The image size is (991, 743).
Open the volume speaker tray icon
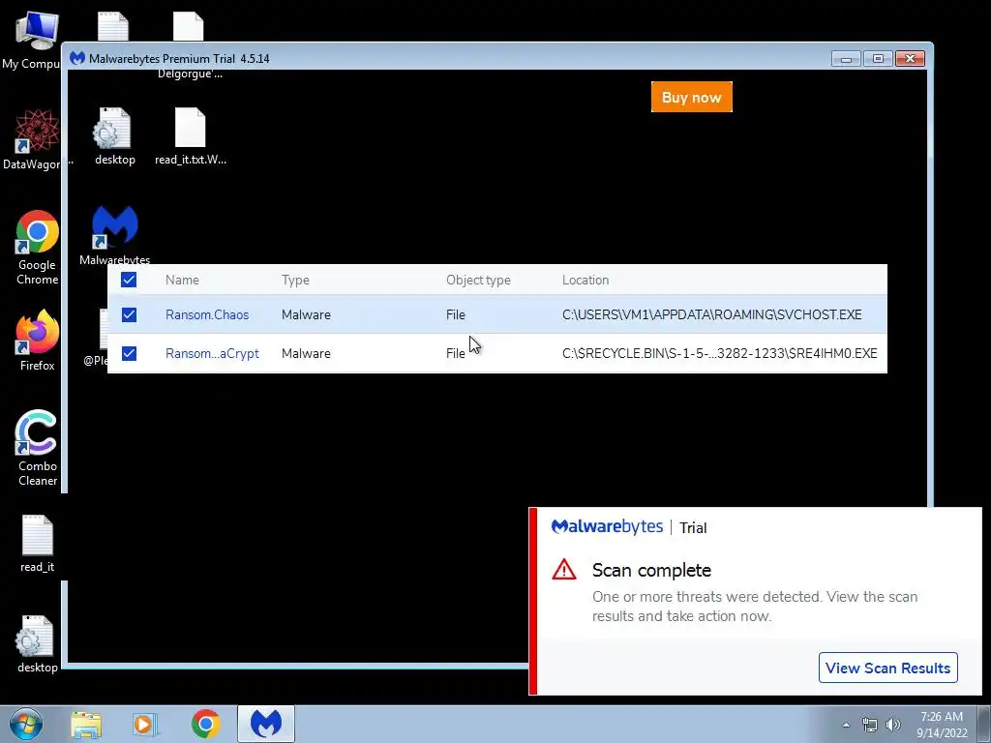pos(893,725)
